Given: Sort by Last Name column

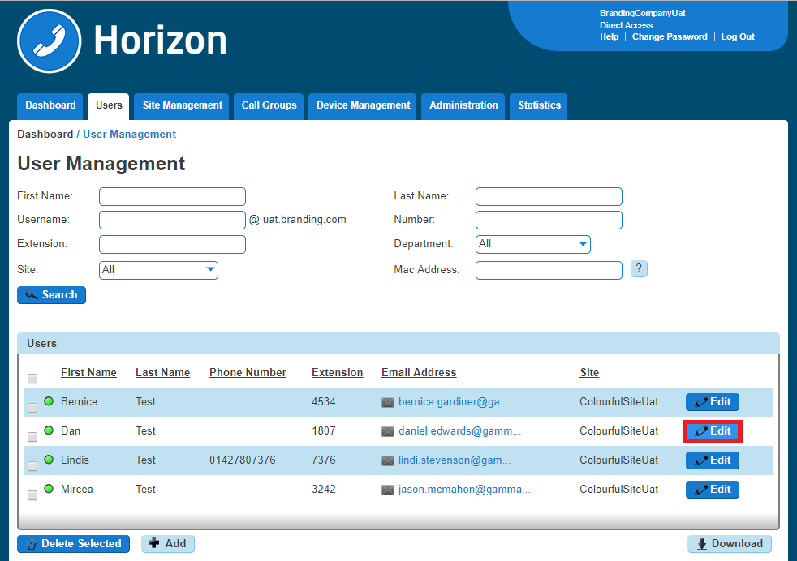Looking at the screenshot, I should [162, 373].
